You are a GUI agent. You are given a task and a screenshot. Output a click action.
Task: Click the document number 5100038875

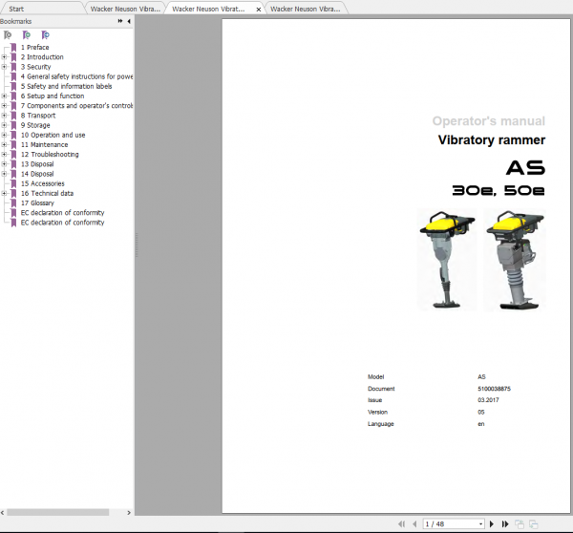coord(494,389)
